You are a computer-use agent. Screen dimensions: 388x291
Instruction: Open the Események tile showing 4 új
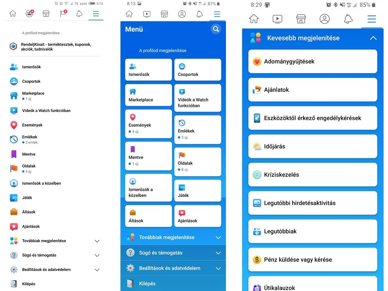(x=148, y=124)
